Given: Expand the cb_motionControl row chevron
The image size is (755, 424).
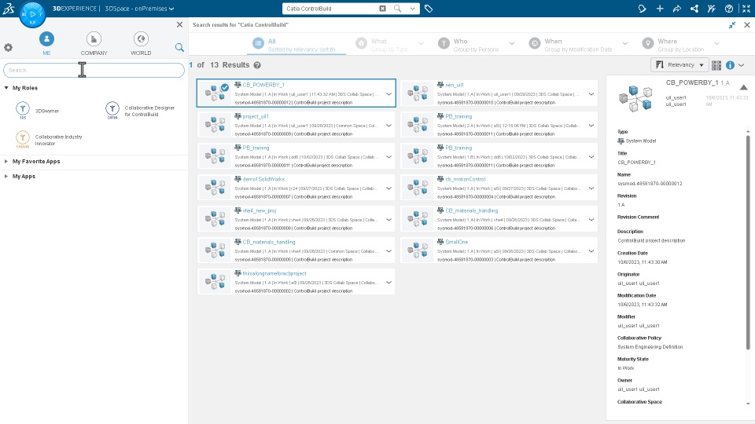Looking at the screenshot, I should (x=591, y=188).
